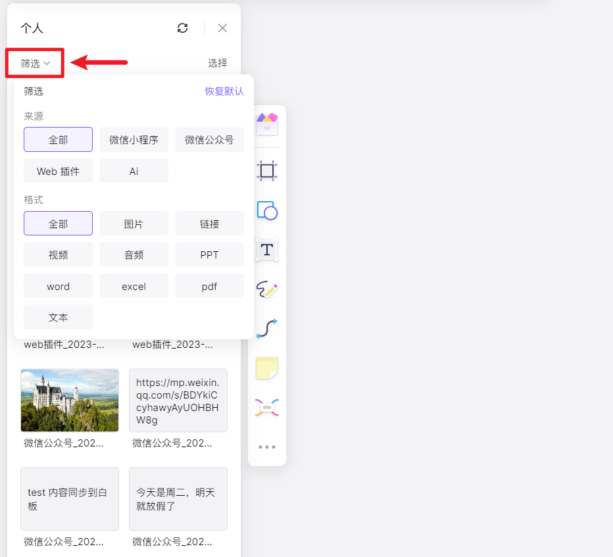Image resolution: width=613 pixels, height=557 pixels.
Task: Filter format by 图片
Action: point(134,224)
